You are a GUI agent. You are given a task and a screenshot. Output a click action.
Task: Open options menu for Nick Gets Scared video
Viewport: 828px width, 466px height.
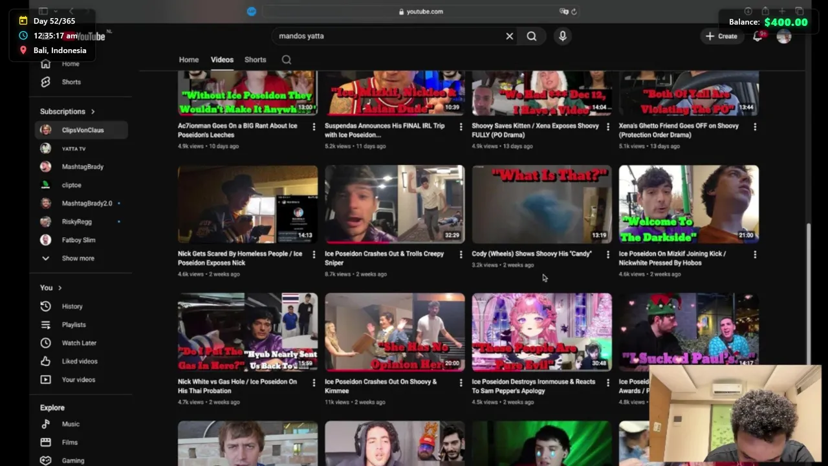coord(314,255)
